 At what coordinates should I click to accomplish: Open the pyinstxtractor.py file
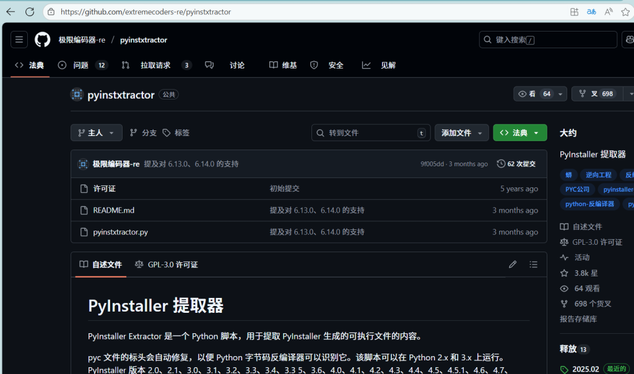pyautogui.click(x=120, y=232)
